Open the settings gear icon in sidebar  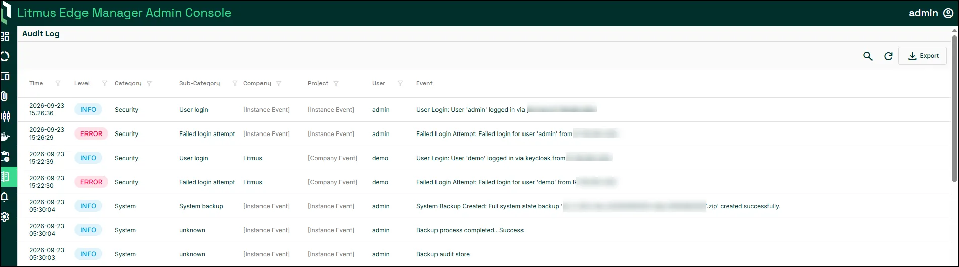5,217
